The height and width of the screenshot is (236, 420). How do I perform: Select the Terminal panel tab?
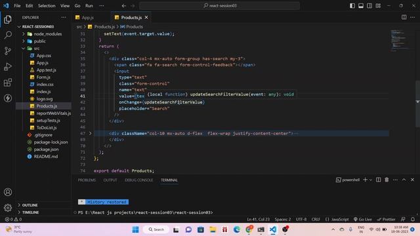[x=169, y=180]
